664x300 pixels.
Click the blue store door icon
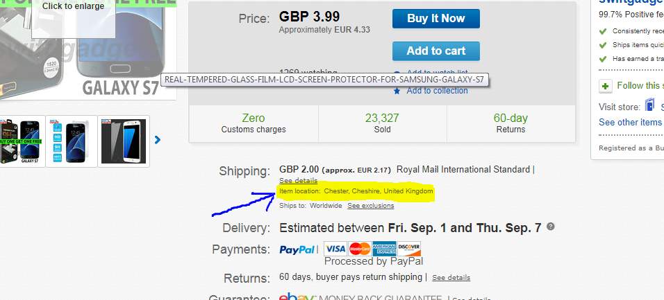click(x=649, y=105)
